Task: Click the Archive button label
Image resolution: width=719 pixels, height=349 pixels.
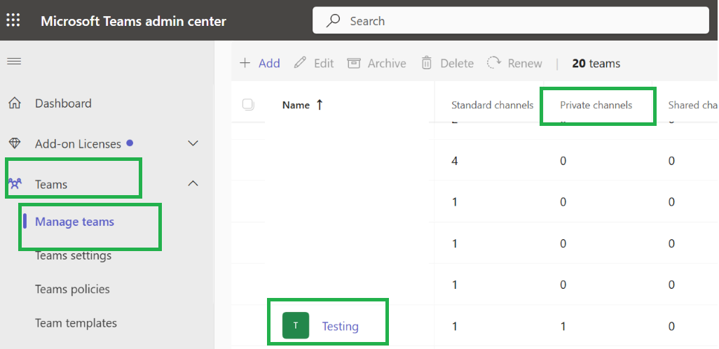Action: [x=387, y=63]
